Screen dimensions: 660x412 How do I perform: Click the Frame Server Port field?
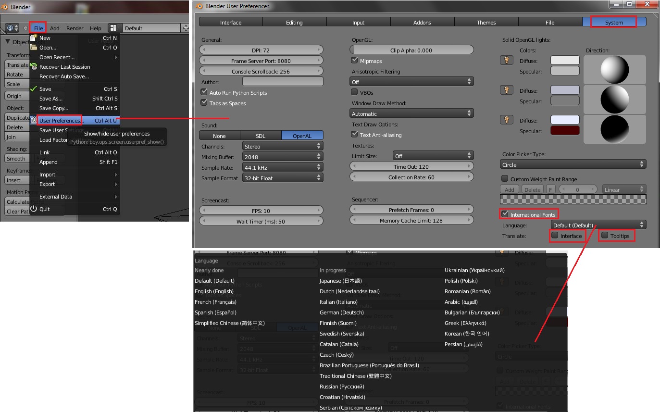[261, 61]
